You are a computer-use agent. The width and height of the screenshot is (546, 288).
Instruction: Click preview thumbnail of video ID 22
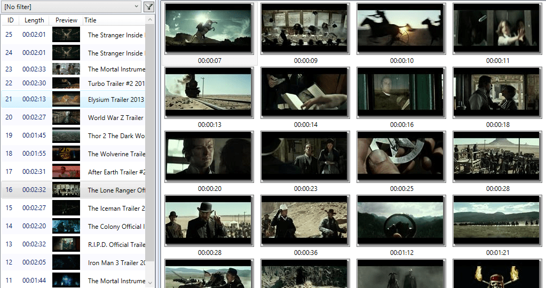coord(66,83)
